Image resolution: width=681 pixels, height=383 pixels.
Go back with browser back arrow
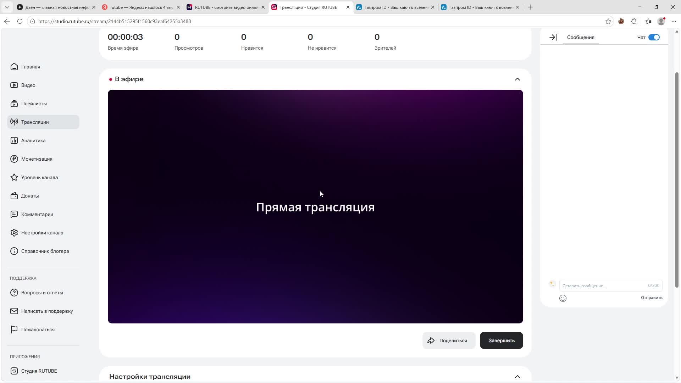[7, 21]
